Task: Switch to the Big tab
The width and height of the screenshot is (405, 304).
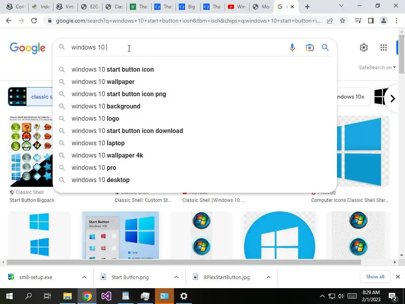Action: [x=188, y=7]
